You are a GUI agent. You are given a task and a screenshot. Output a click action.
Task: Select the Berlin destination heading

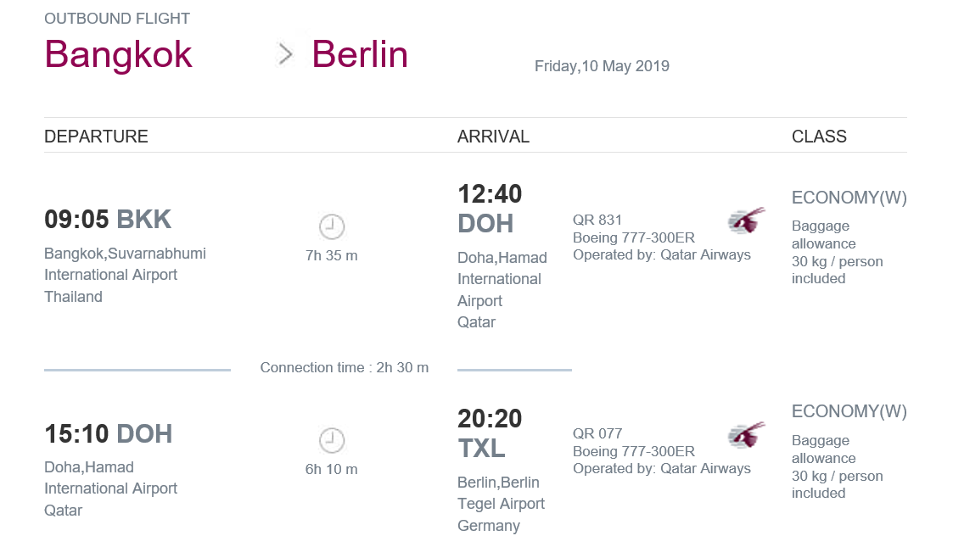pos(360,54)
